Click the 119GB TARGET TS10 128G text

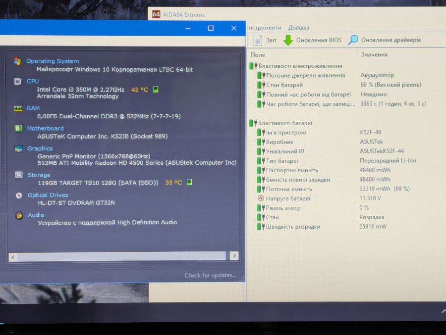click(98, 183)
